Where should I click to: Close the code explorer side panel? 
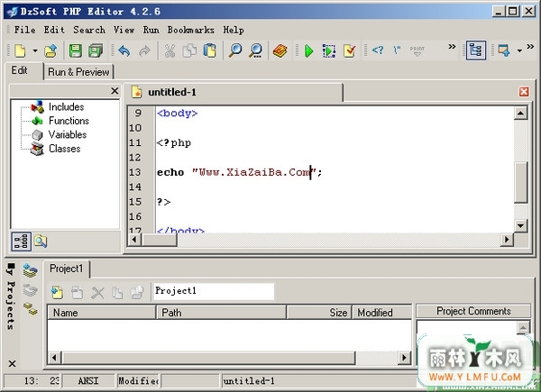tap(115, 91)
